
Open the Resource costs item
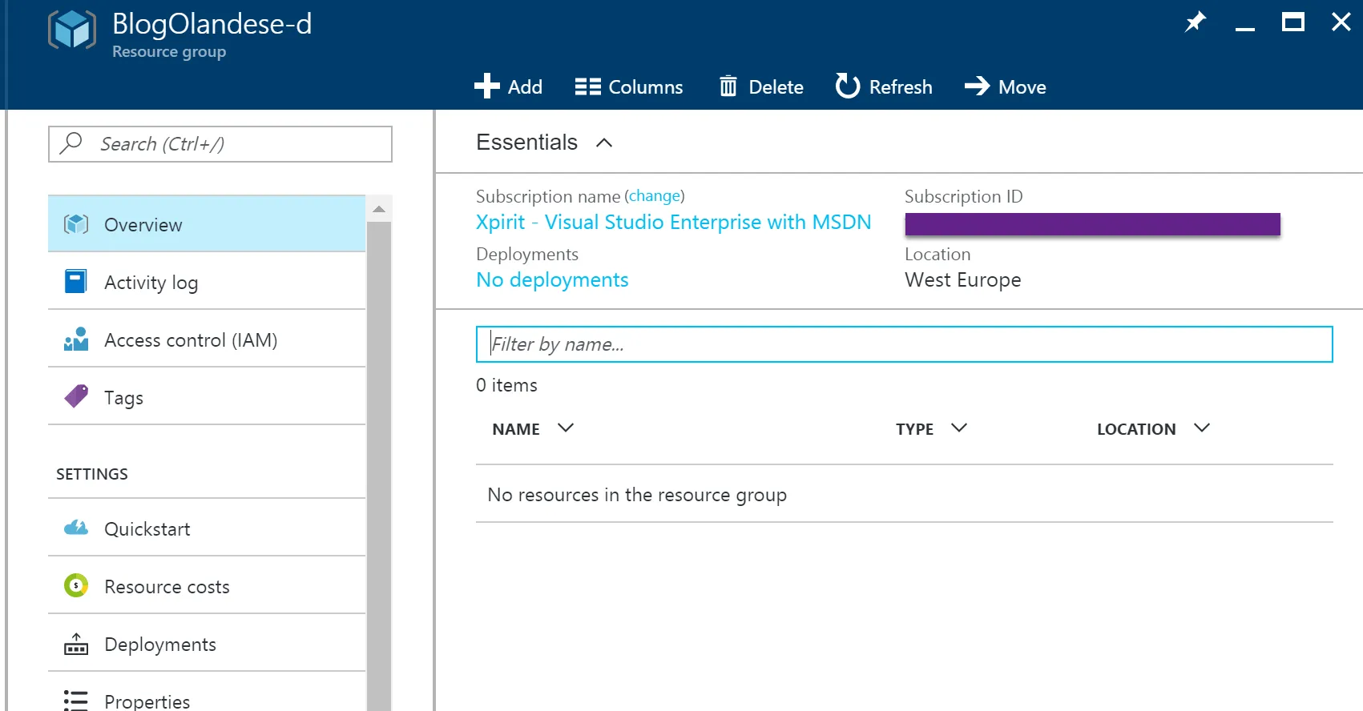coord(207,586)
